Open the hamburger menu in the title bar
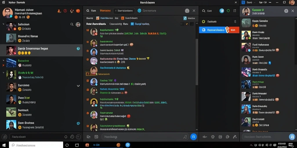This screenshot has width=297, height=148. [3, 2]
